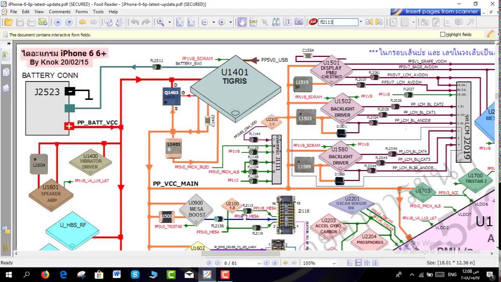Image resolution: width=501 pixels, height=282 pixels.
Task: Find previous search result icon
Action: pos(369,22)
